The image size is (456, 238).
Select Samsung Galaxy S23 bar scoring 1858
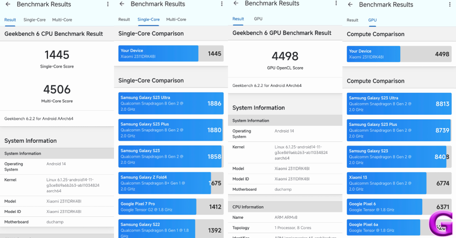tap(171, 156)
